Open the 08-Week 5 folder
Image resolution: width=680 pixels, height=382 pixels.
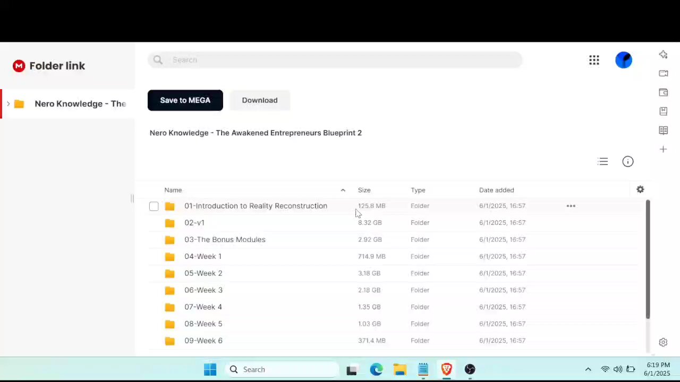tap(203, 324)
